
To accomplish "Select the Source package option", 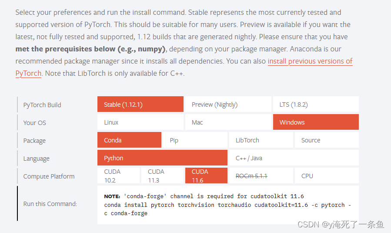I will click(x=327, y=140).
